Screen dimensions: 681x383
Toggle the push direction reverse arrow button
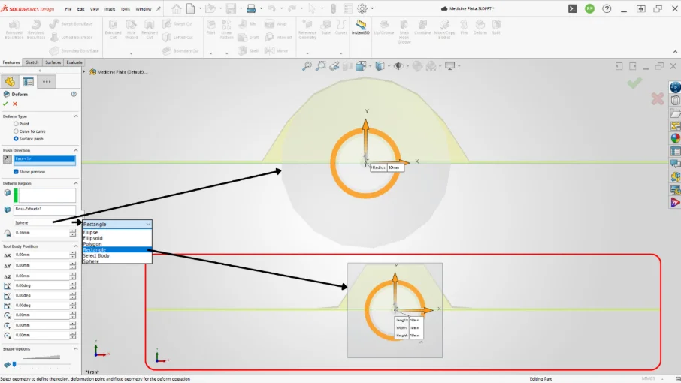(x=7, y=159)
